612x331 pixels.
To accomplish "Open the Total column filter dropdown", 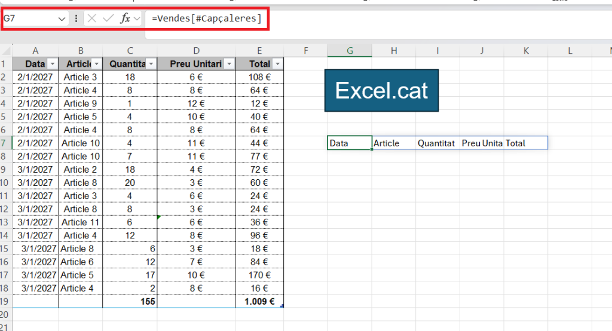I will coord(277,63).
